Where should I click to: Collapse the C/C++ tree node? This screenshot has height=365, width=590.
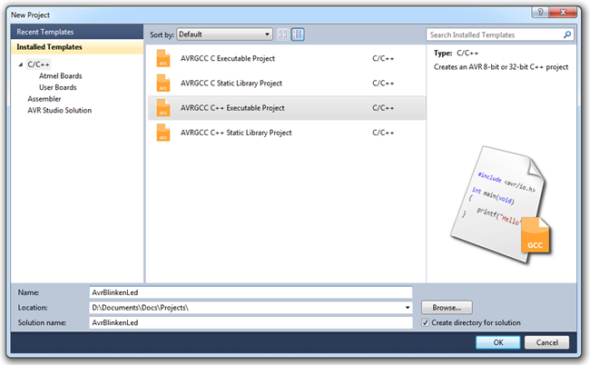pos(20,64)
